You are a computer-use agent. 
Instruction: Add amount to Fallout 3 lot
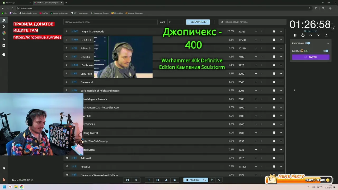256,48
